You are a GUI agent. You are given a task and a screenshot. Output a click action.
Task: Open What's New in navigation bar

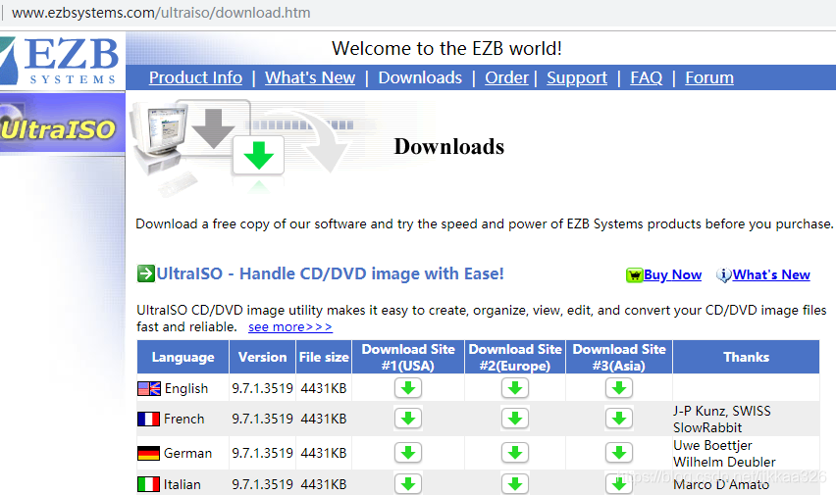click(310, 77)
